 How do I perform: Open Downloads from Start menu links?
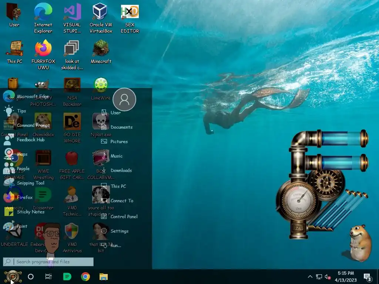point(117,170)
